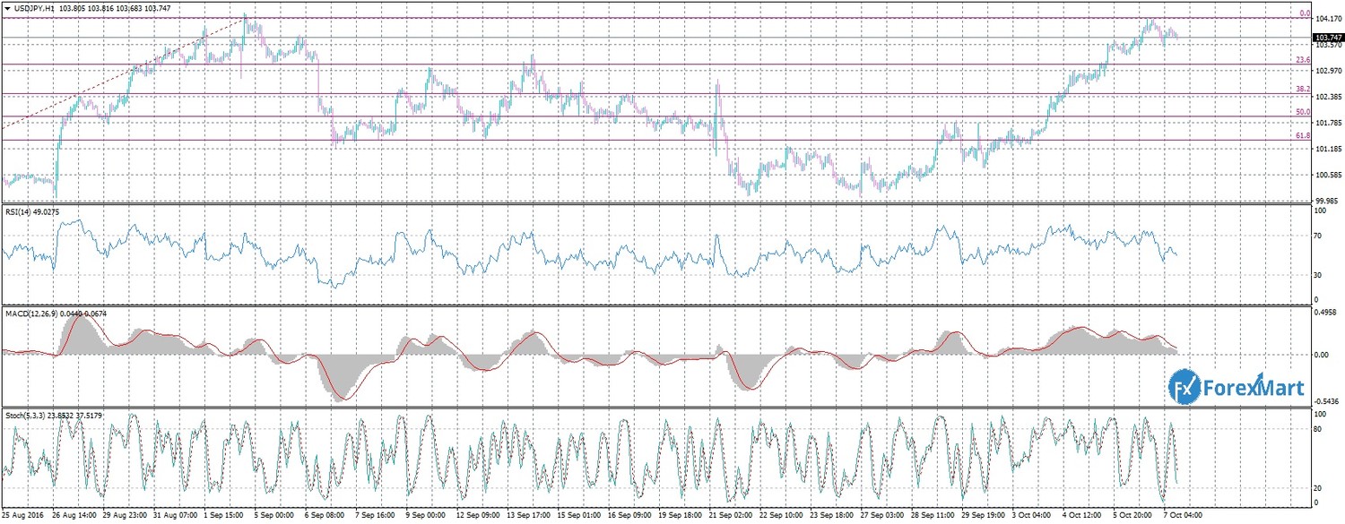Open the USDJPY,H1 chart dropdown triangle
Viewport: 1345px width, 524px height.
7,8
